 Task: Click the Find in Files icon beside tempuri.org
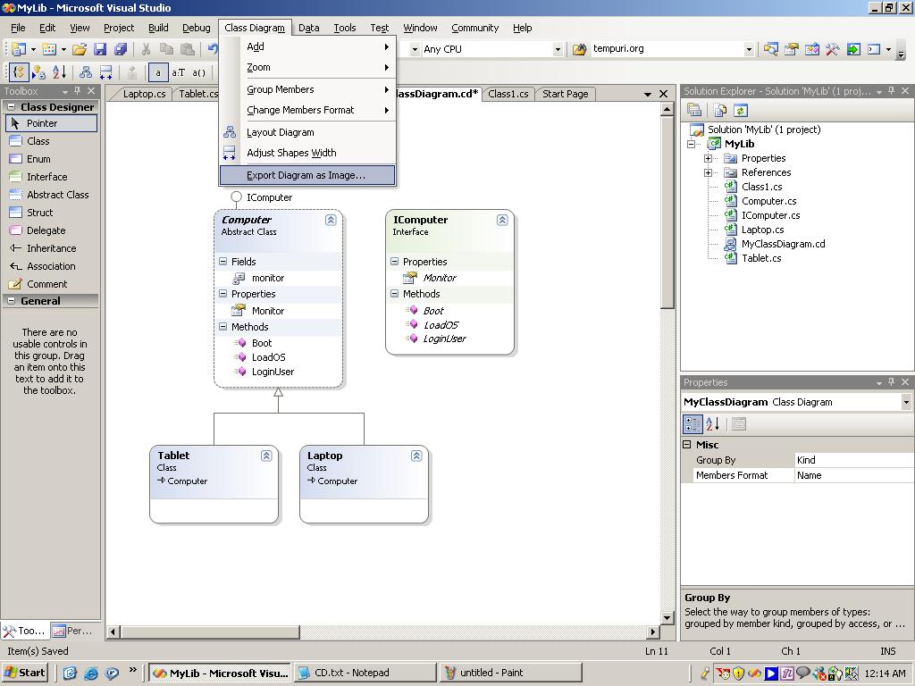(x=579, y=50)
